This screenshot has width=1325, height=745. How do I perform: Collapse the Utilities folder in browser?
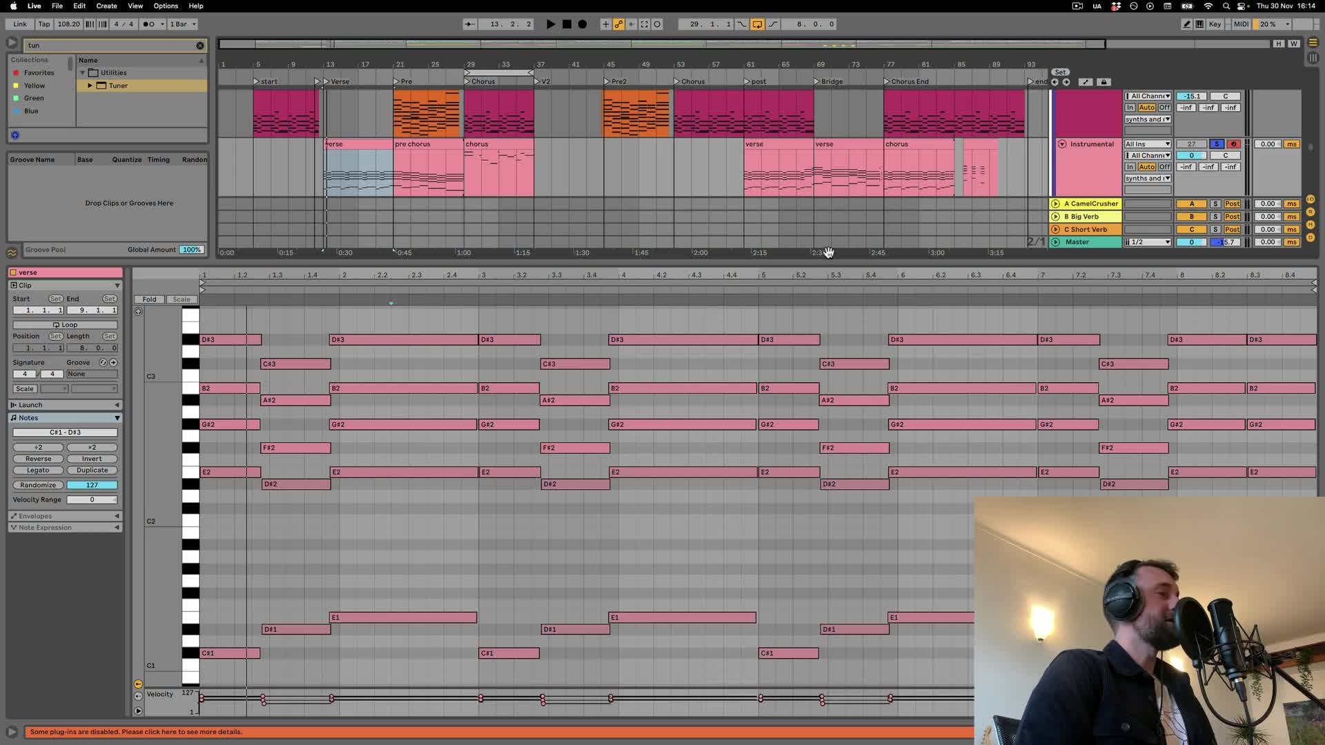82,73
